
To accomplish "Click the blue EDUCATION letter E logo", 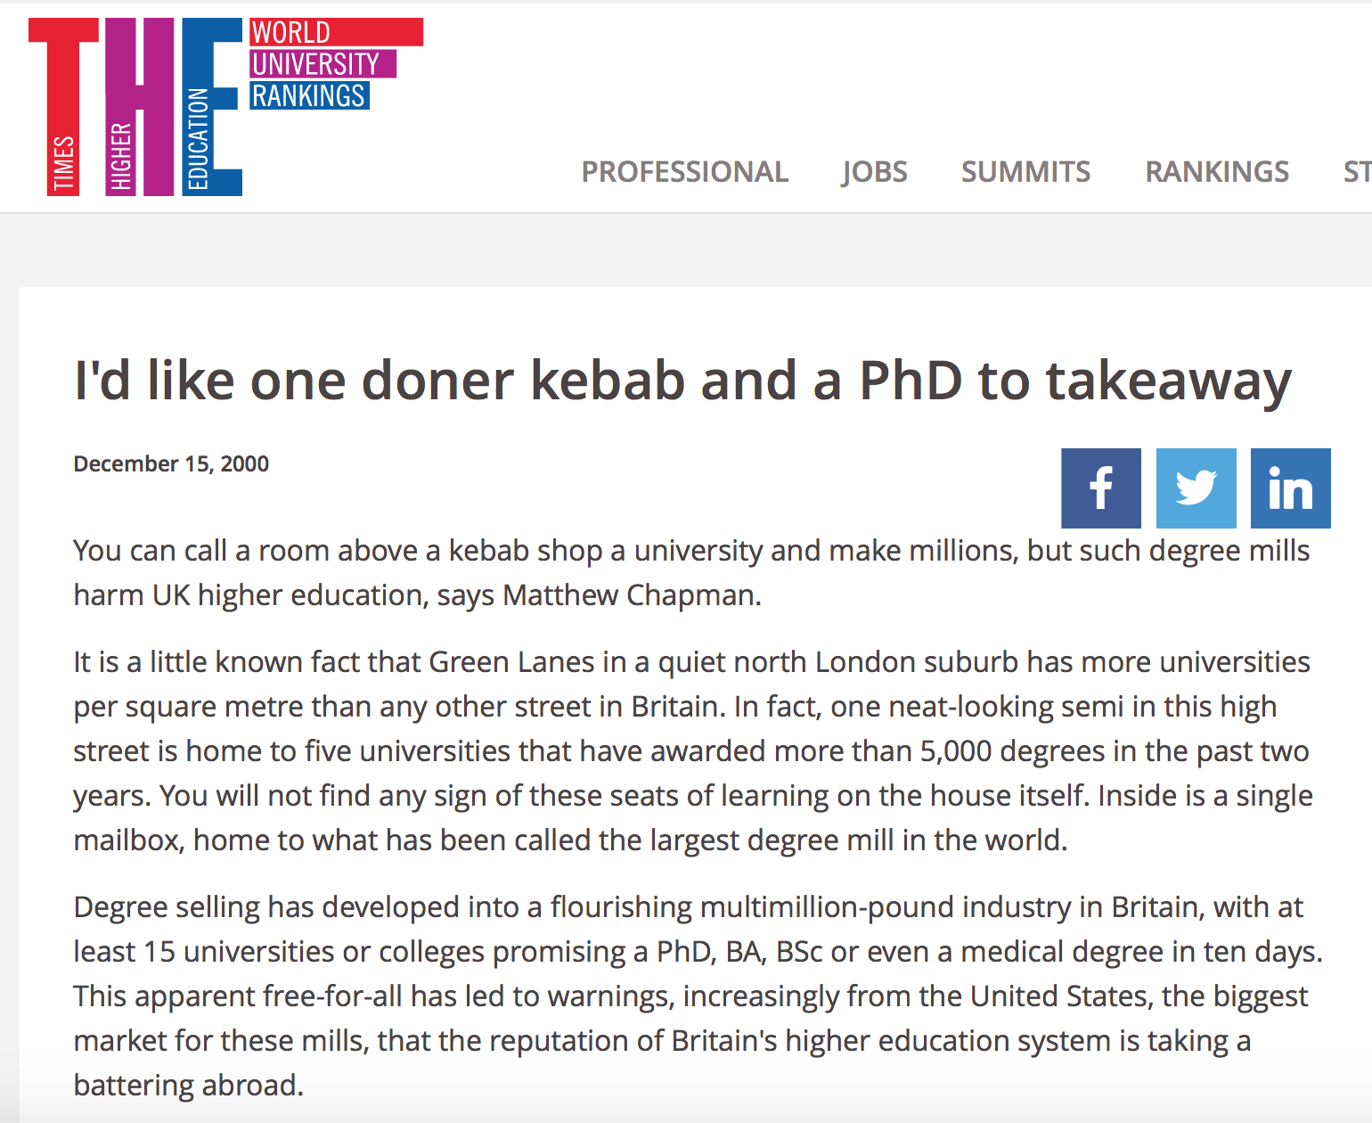I will pos(212,106).
